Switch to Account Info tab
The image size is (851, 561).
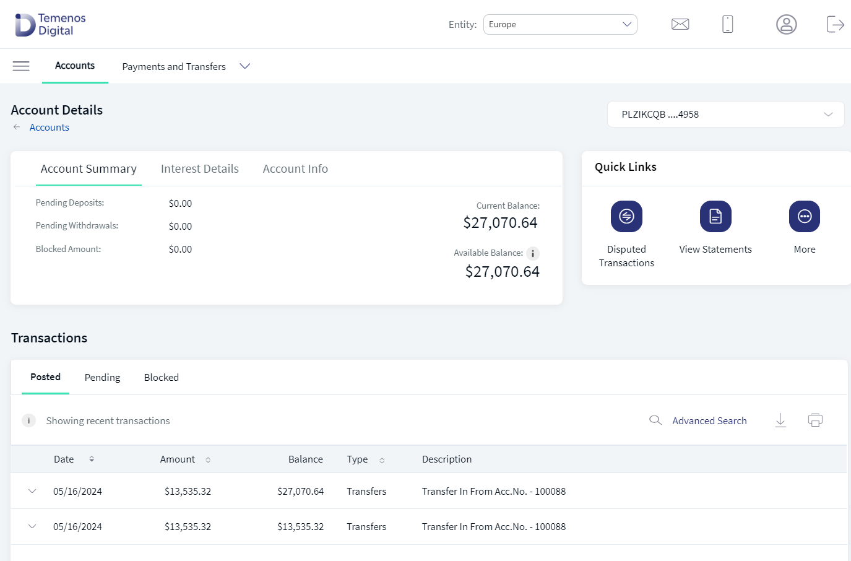pyautogui.click(x=295, y=168)
